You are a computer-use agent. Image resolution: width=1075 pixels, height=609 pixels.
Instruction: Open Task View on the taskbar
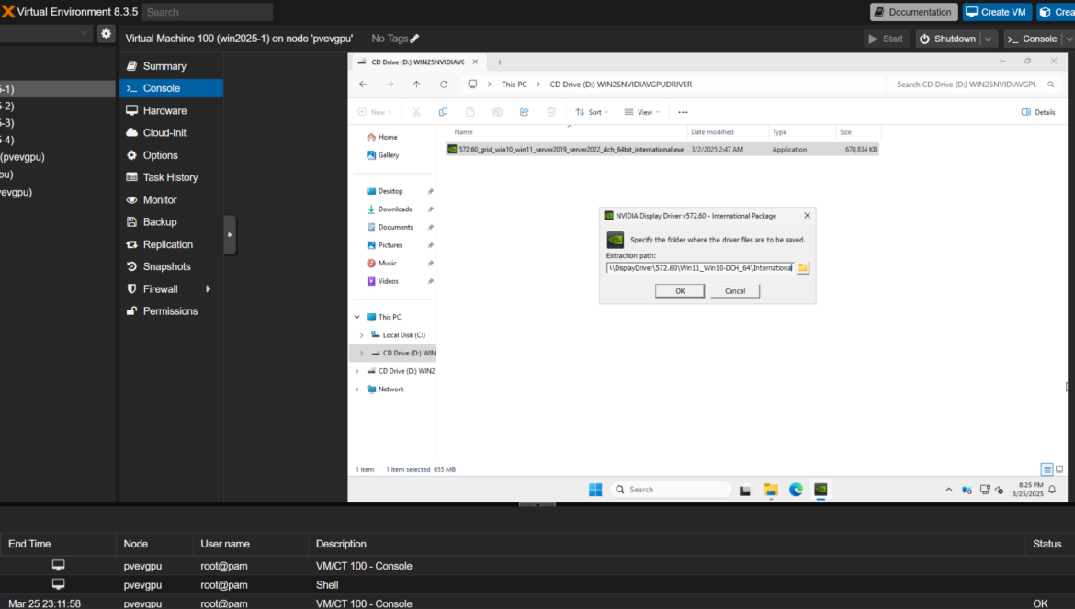pos(745,490)
